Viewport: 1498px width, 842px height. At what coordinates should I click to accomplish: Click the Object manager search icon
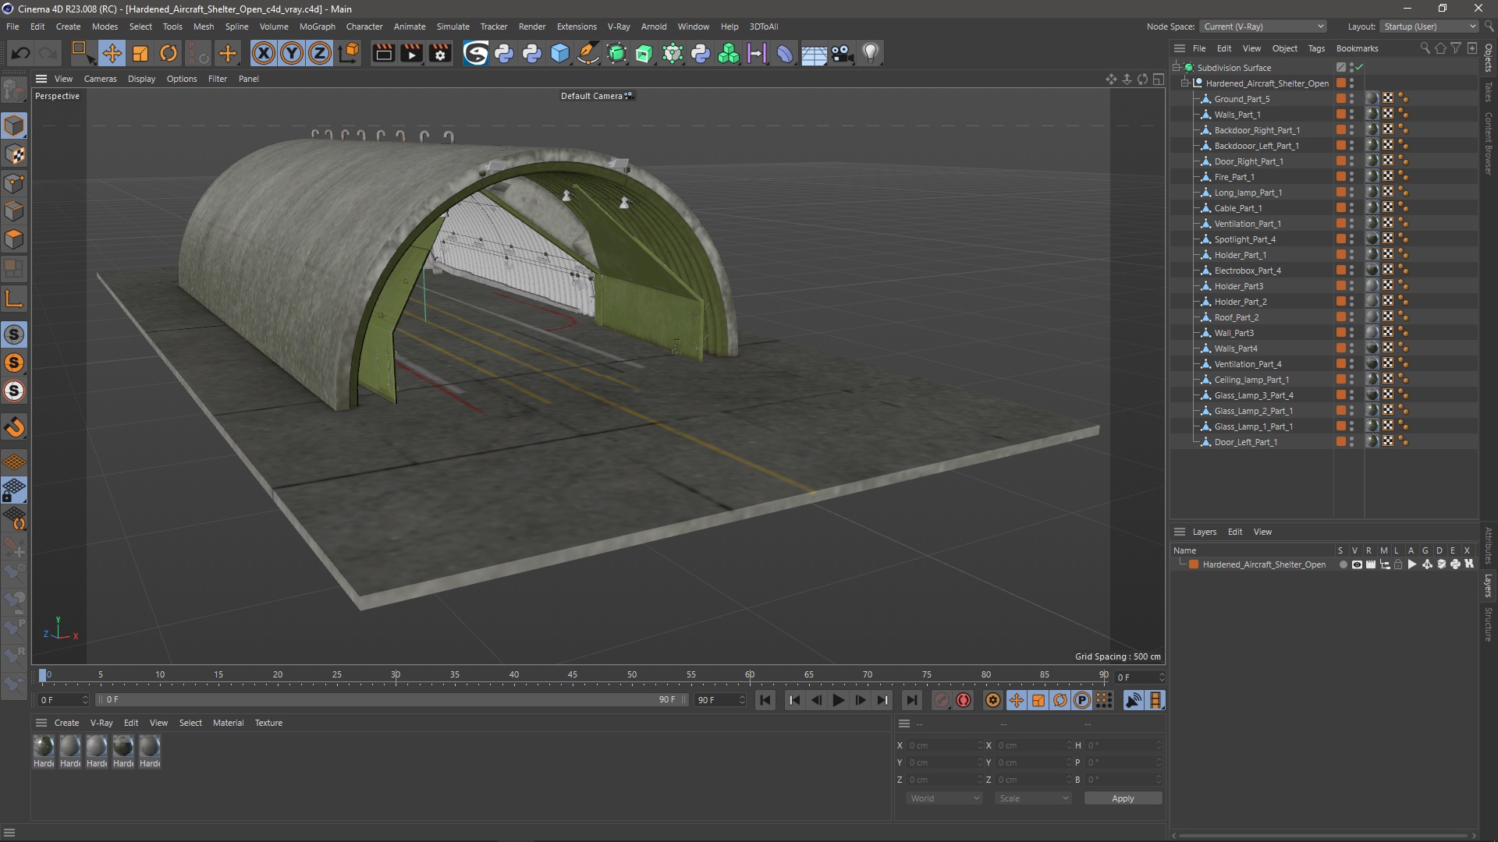(1425, 48)
